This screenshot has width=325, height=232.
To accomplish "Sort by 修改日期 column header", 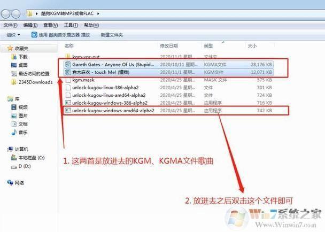I will point(169,46).
